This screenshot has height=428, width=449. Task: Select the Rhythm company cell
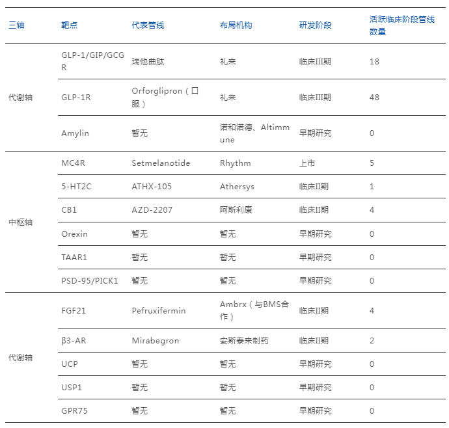235,163
